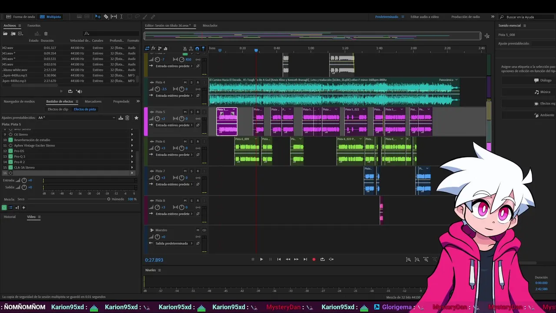Solo Pista 8 track
This screenshot has width=556, height=313.
click(x=191, y=200)
